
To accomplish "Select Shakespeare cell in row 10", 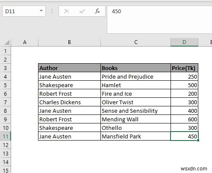I will coord(69,128).
